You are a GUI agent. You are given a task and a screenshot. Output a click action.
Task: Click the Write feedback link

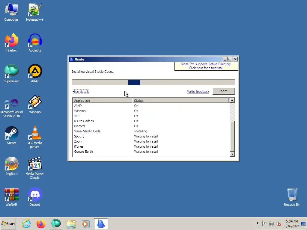point(198,92)
